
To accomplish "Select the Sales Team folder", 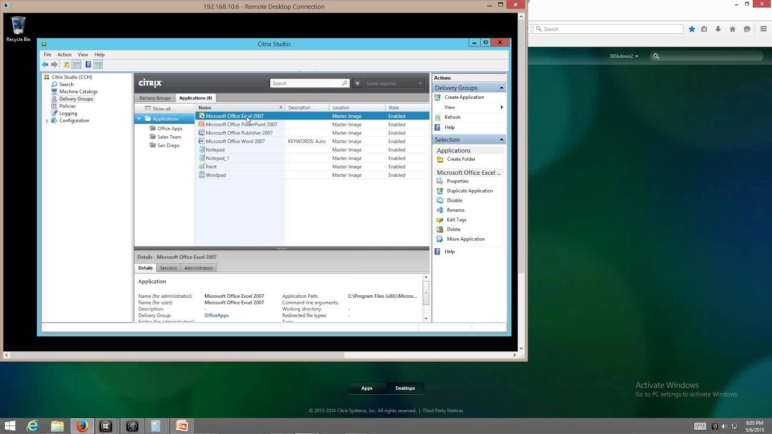I will coord(169,137).
